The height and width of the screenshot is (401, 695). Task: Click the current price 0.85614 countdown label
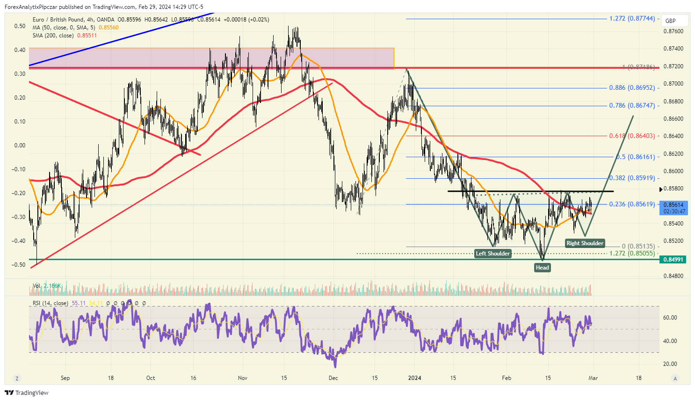click(x=673, y=208)
